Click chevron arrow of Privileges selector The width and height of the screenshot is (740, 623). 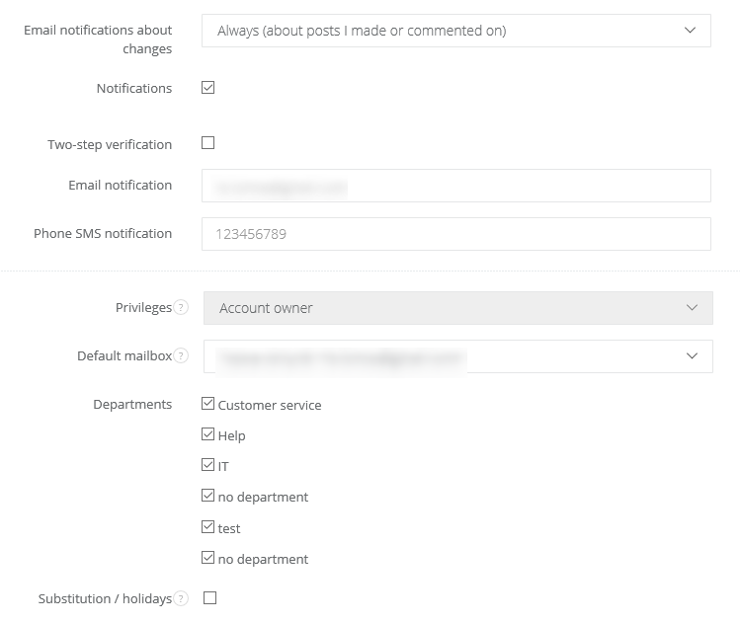tap(692, 308)
